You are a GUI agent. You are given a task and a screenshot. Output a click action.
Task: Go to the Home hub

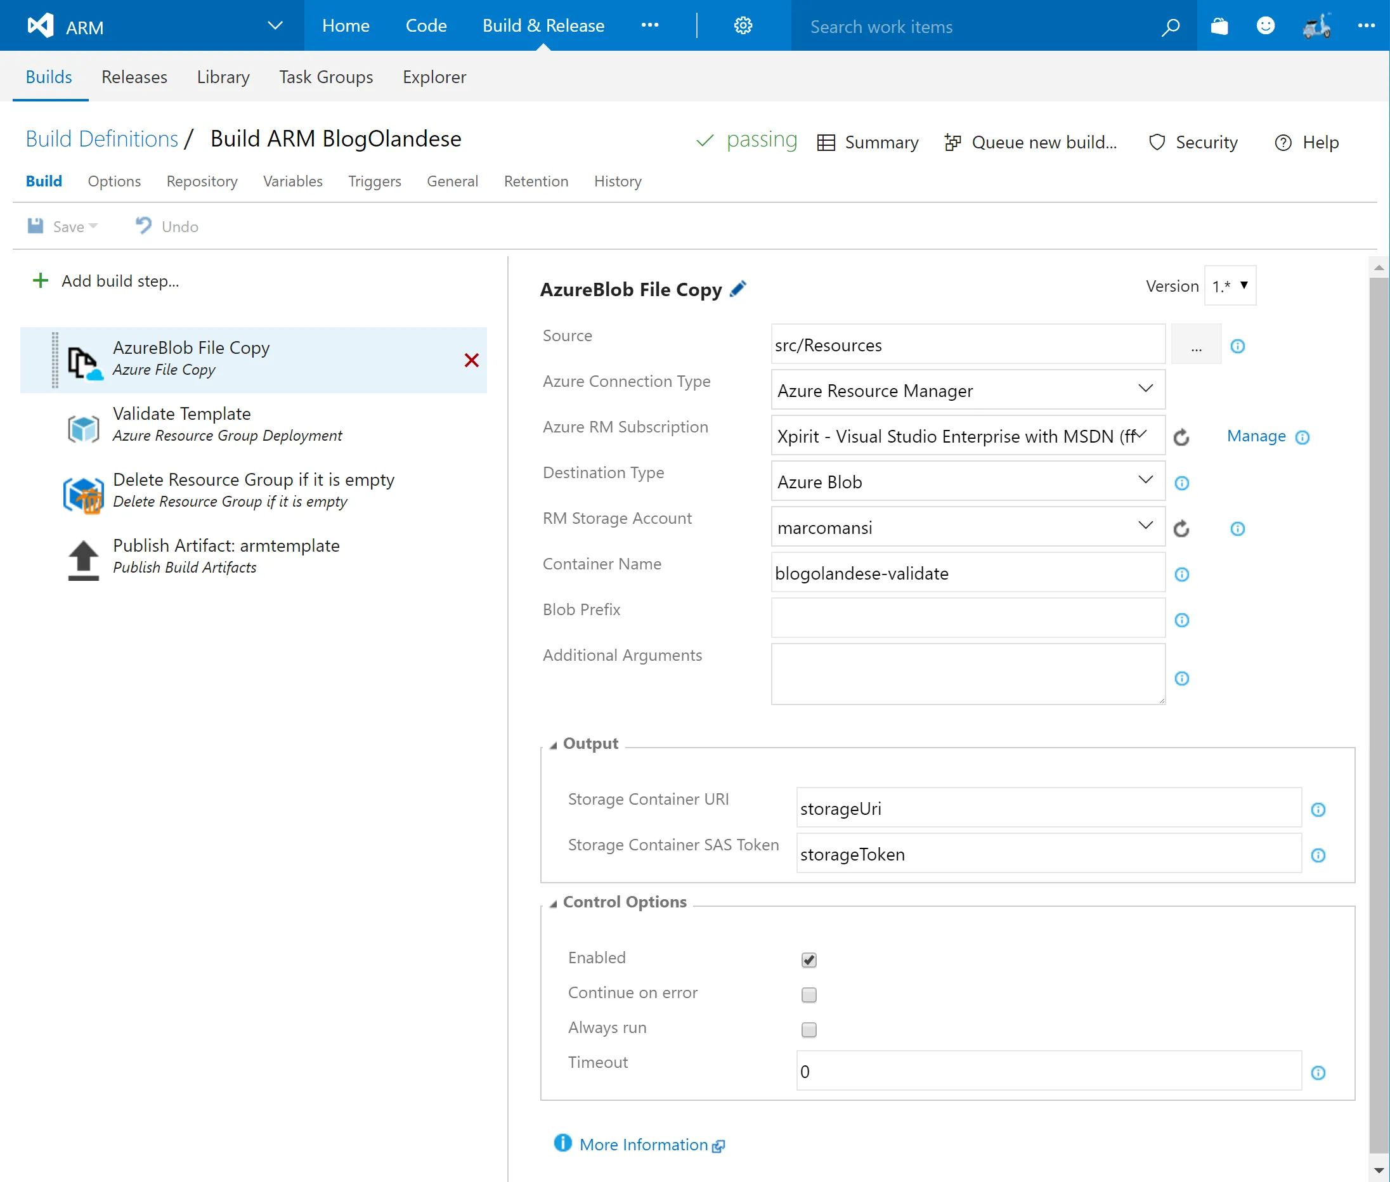[345, 25]
